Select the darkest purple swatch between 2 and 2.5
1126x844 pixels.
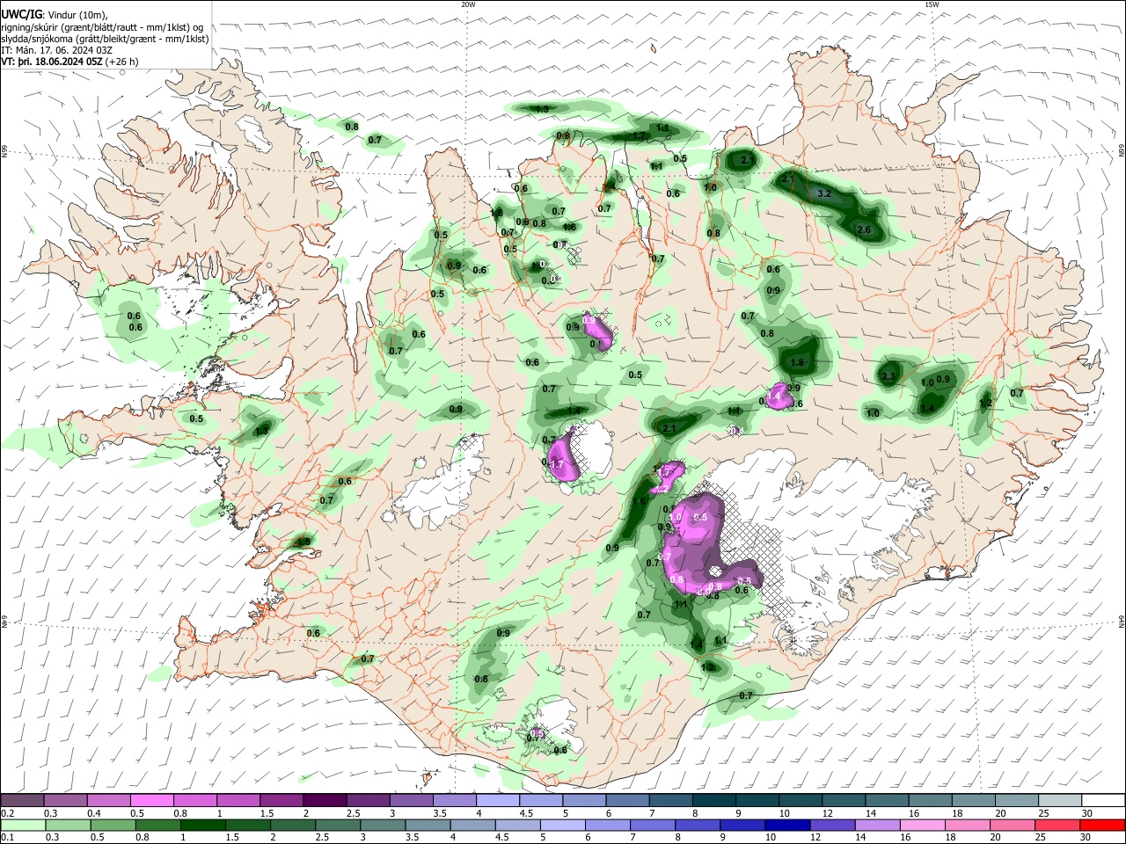[325, 800]
